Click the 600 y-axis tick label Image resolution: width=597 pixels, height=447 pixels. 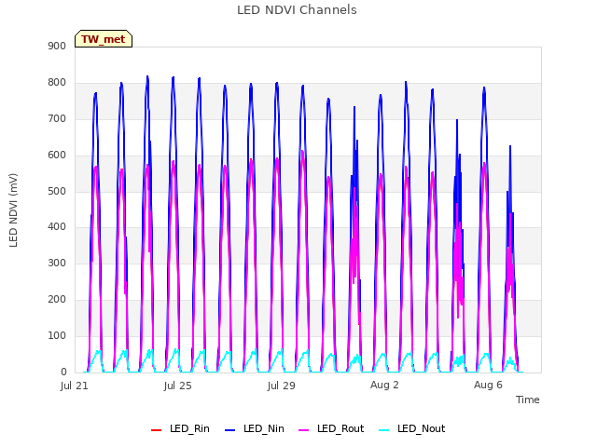click(57, 156)
